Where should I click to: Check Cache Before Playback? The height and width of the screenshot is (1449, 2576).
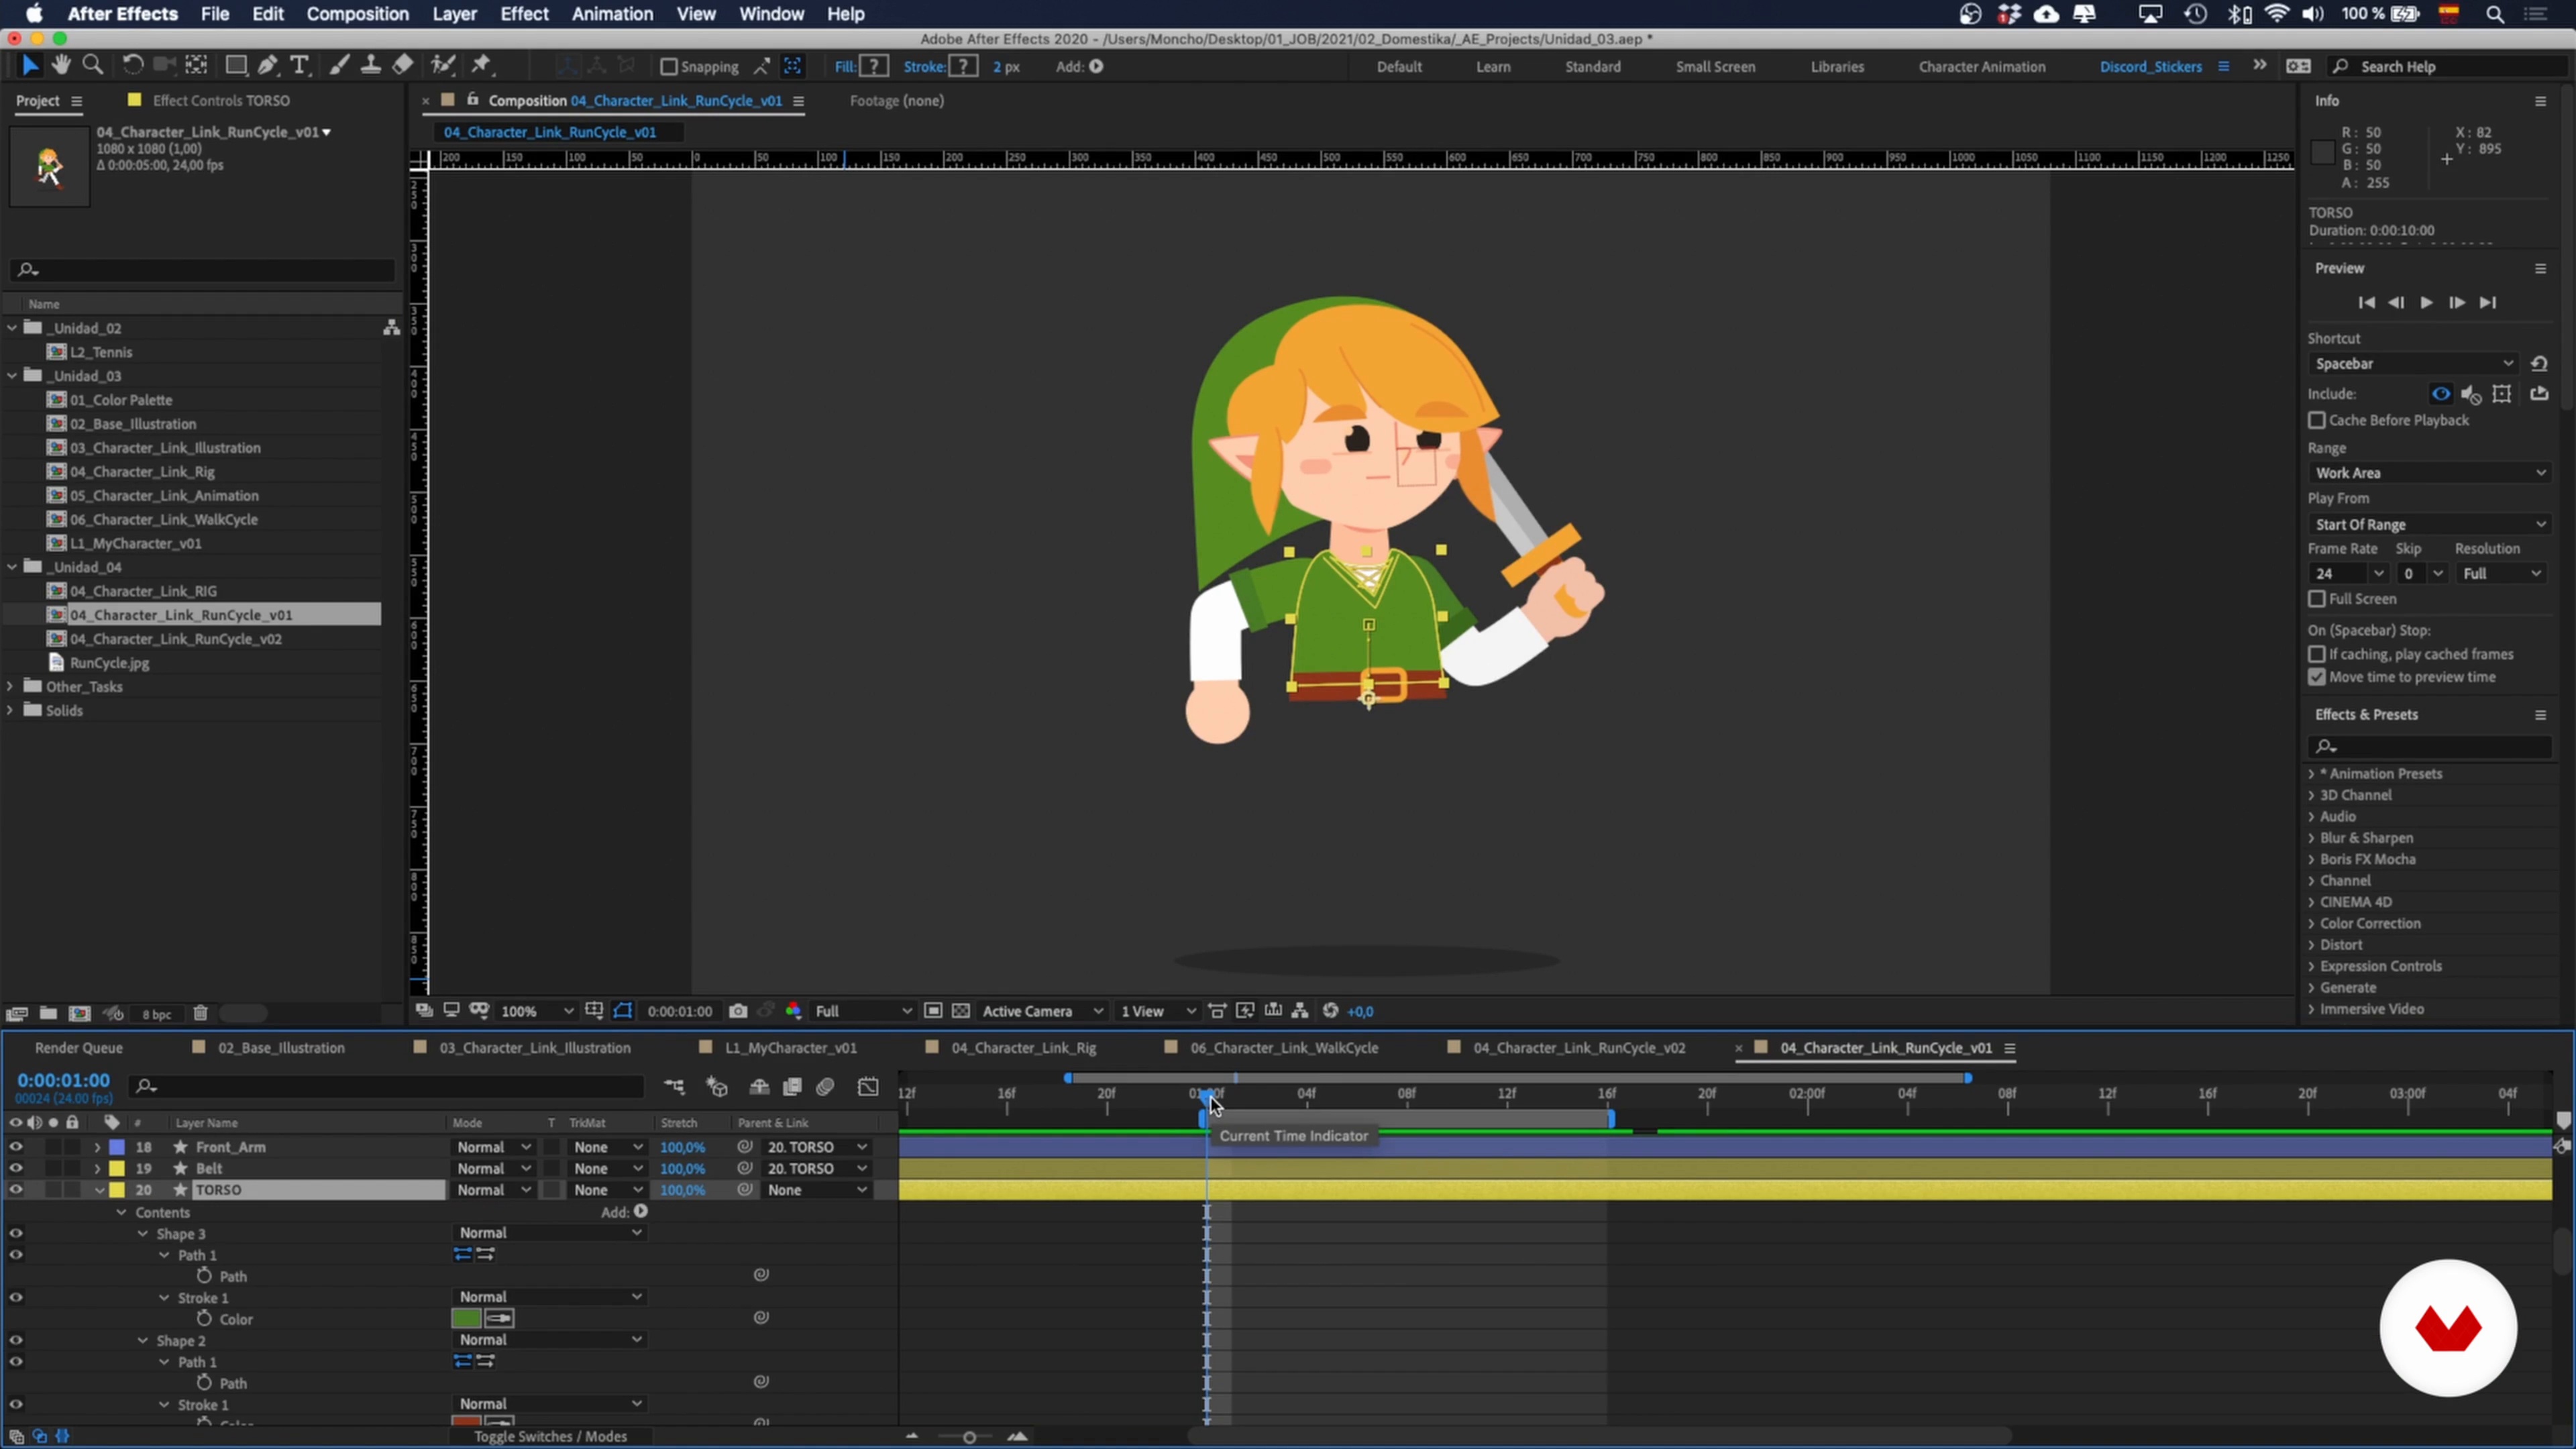point(2317,420)
